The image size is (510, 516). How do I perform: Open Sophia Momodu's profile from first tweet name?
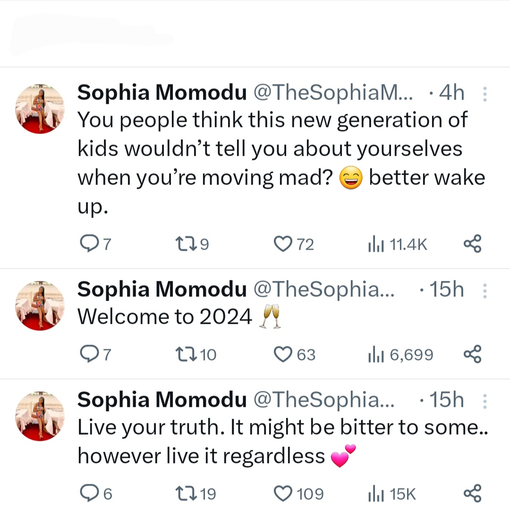coord(161,93)
